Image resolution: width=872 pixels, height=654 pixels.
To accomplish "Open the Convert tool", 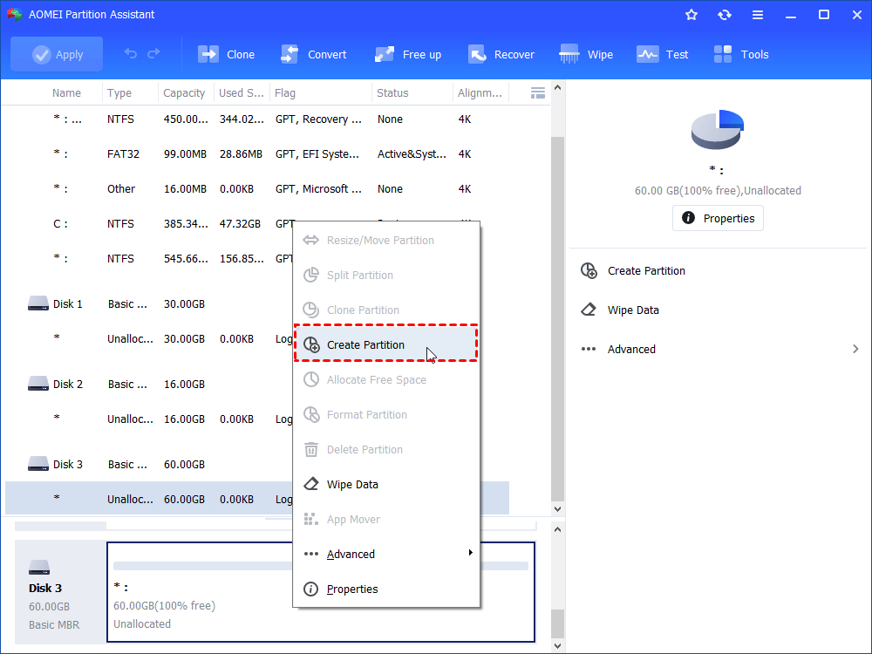I will [x=314, y=53].
